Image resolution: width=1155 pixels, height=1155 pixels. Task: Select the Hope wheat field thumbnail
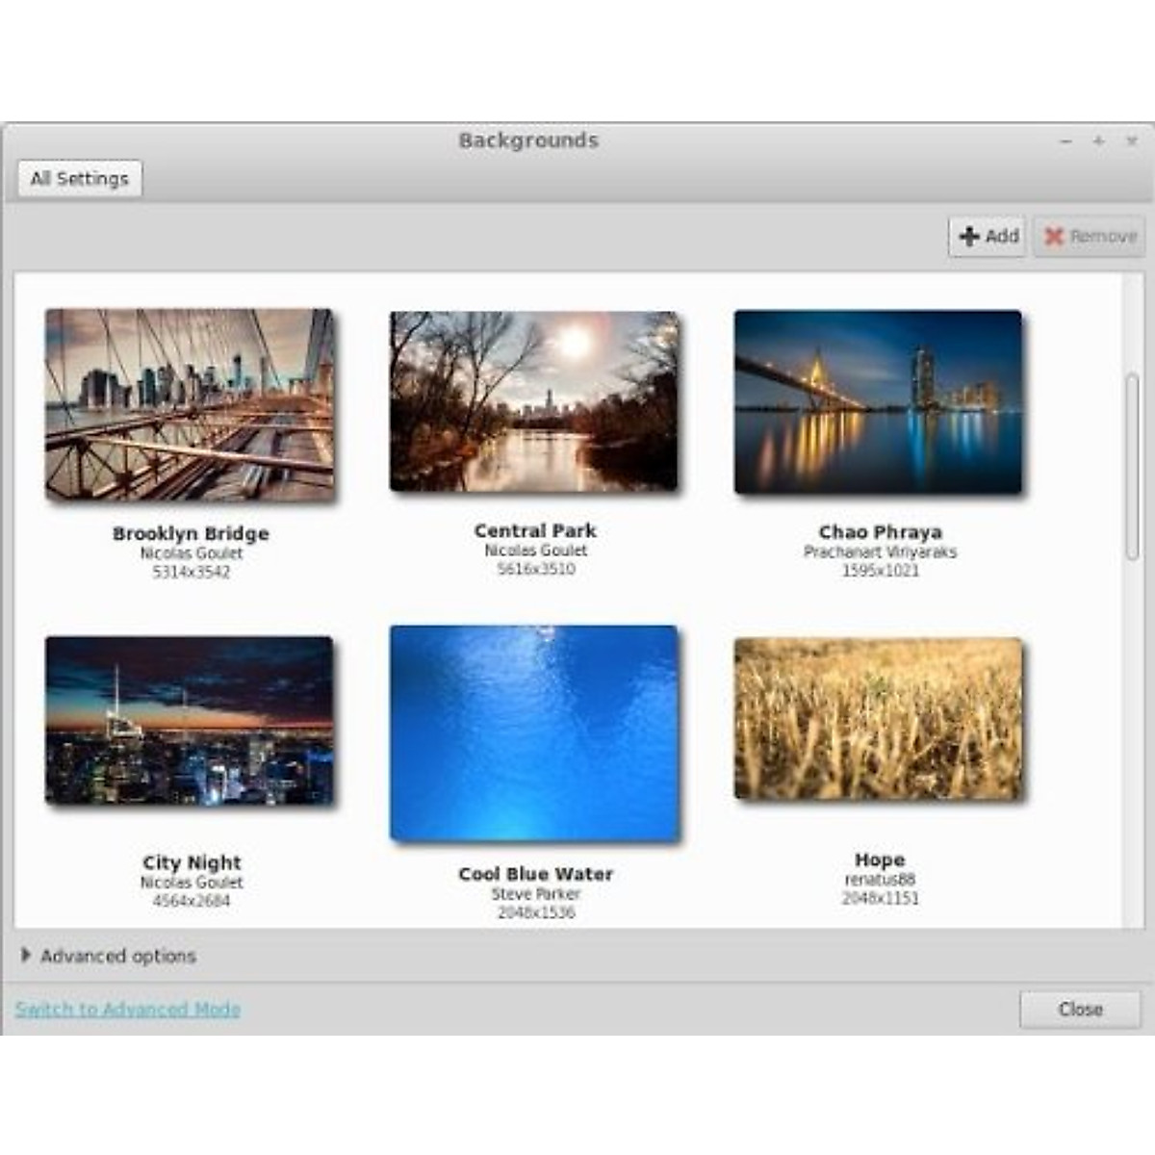click(878, 718)
